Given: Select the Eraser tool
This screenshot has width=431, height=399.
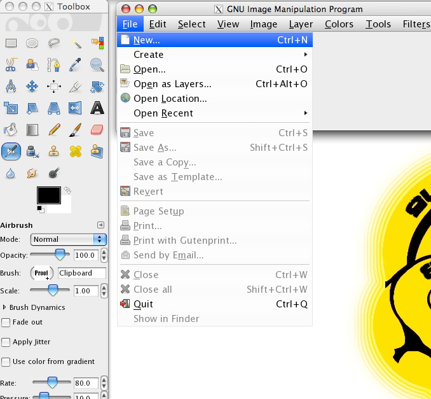Looking at the screenshot, I should point(97,130).
